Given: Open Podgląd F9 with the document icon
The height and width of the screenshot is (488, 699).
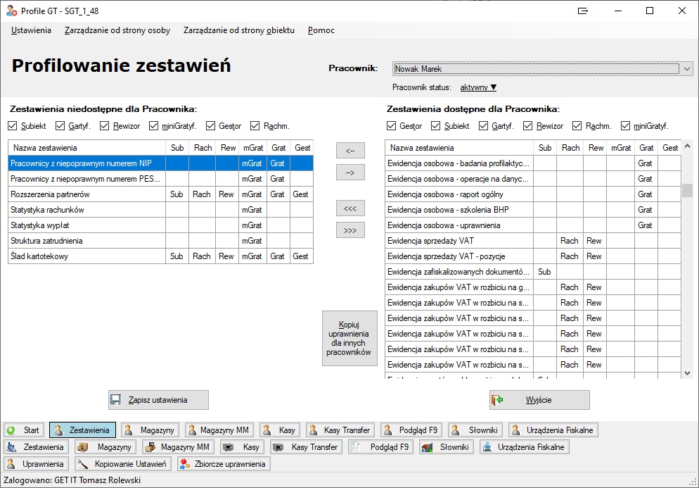Looking at the screenshot, I should (x=380, y=447).
